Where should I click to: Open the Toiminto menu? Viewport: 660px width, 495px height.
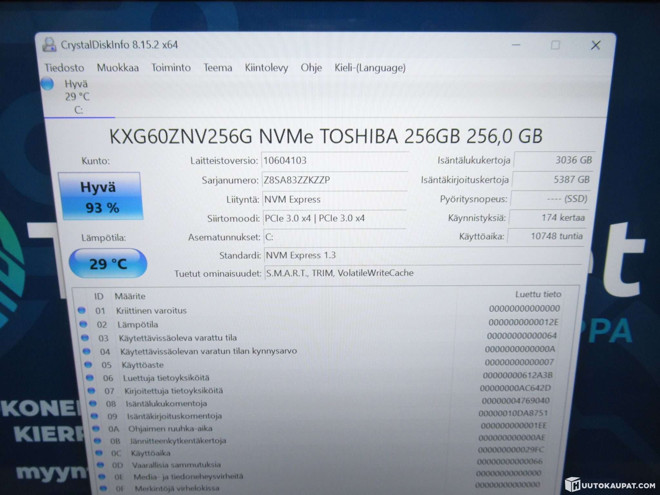pos(171,68)
